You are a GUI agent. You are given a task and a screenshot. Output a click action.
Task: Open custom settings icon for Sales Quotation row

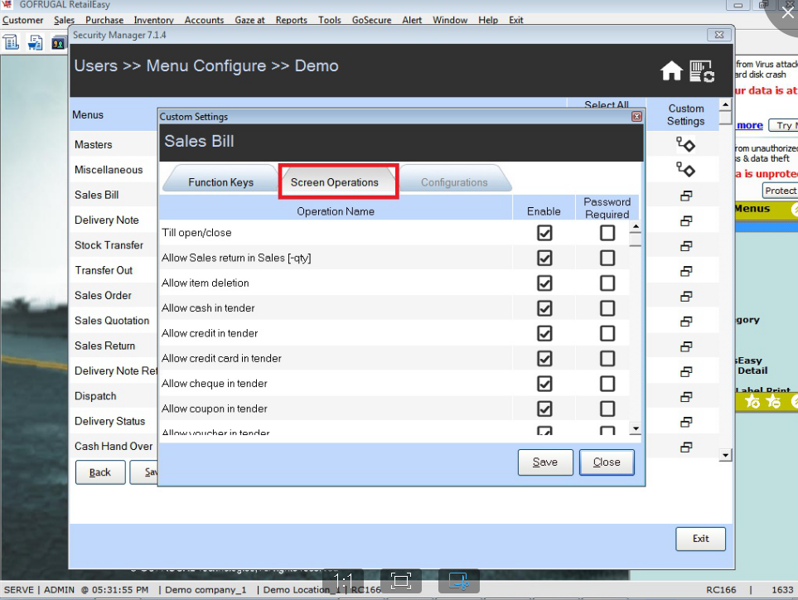[x=686, y=321]
